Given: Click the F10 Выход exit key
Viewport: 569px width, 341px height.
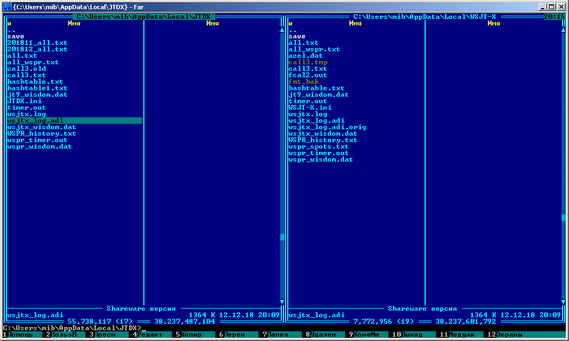Looking at the screenshot, I should [412, 335].
